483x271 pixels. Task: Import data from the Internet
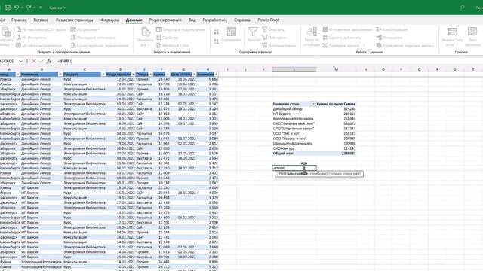click(31, 38)
